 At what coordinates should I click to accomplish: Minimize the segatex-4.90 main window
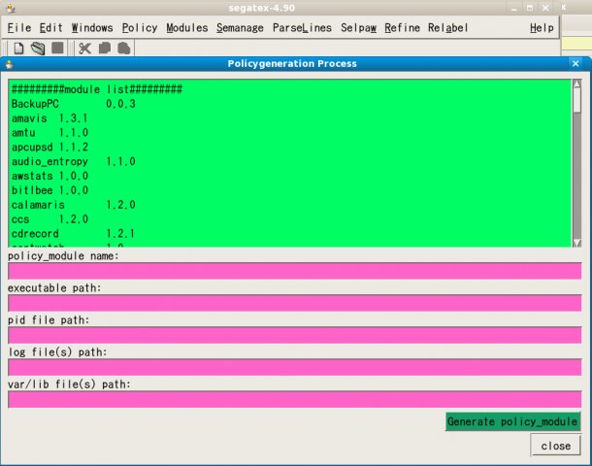513,8
